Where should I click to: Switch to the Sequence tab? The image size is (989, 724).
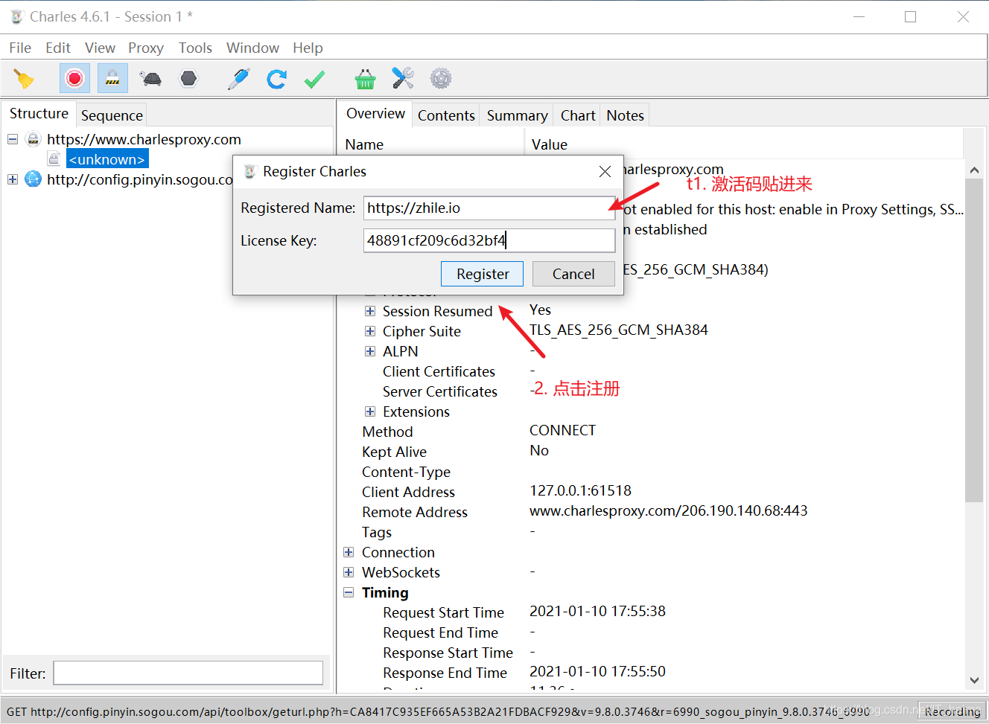click(112, 115)
